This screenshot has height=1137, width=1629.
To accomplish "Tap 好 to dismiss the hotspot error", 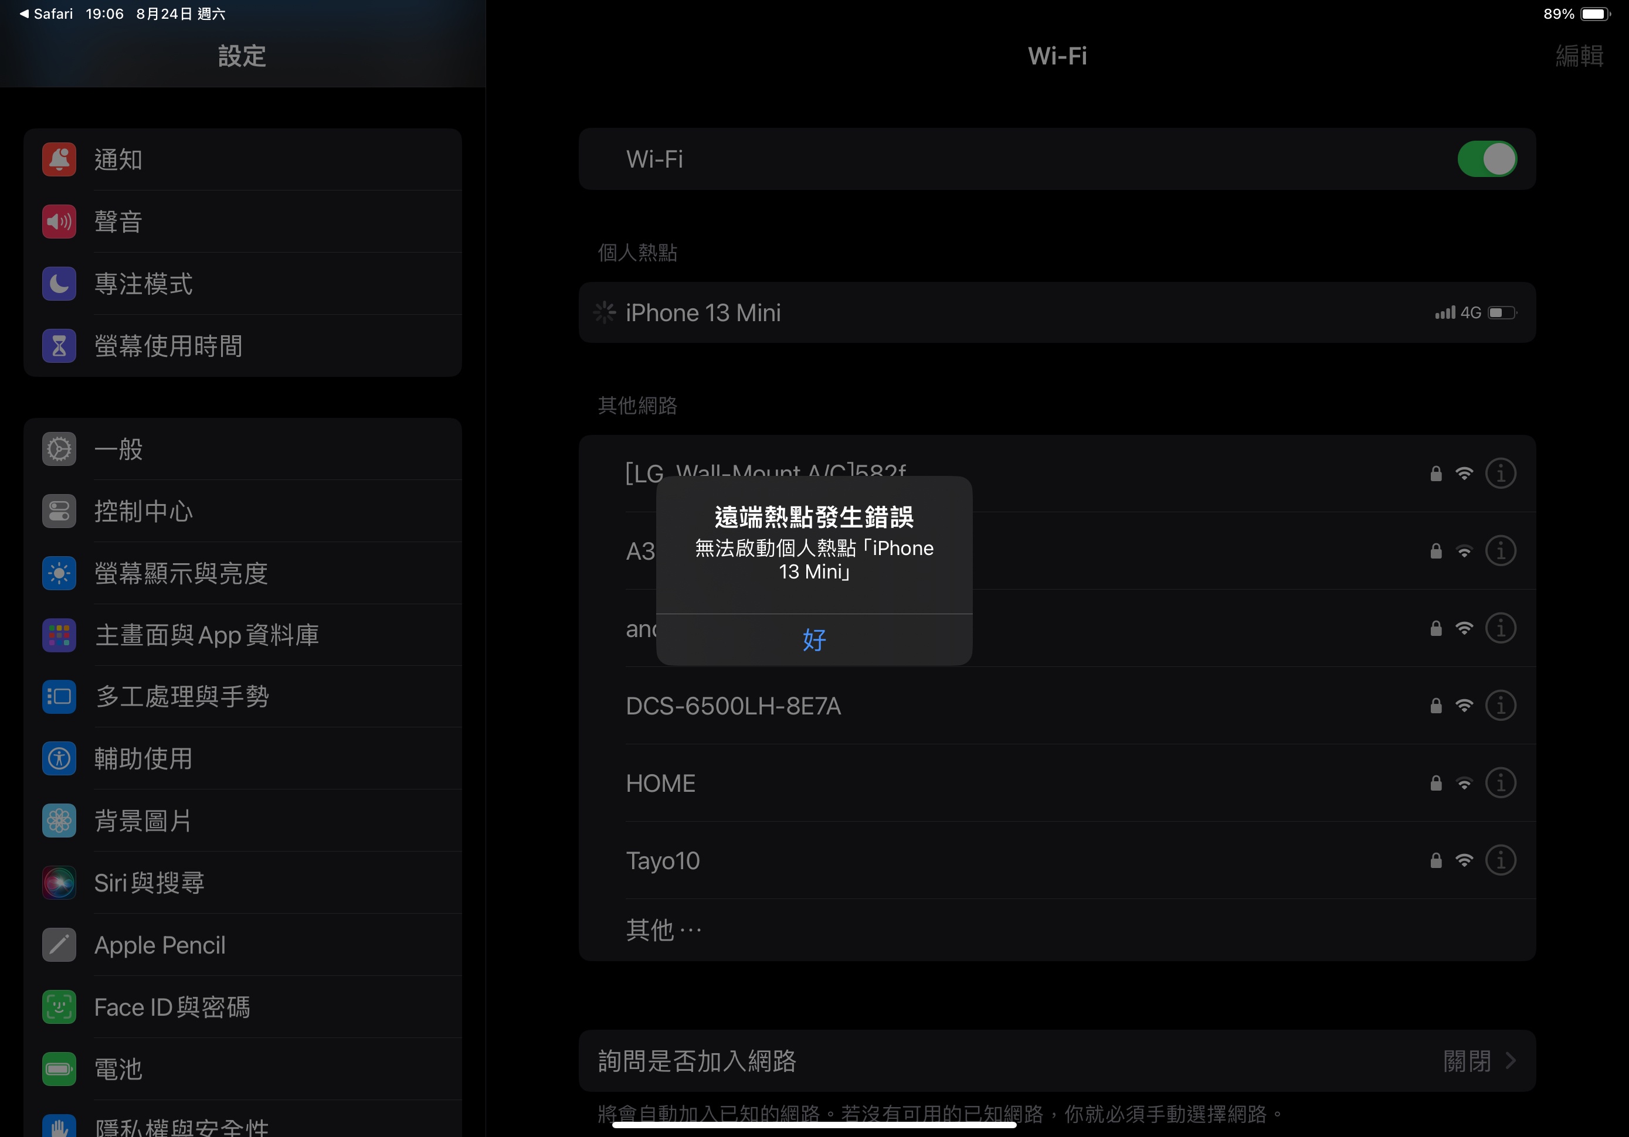I will click(814, 640).
